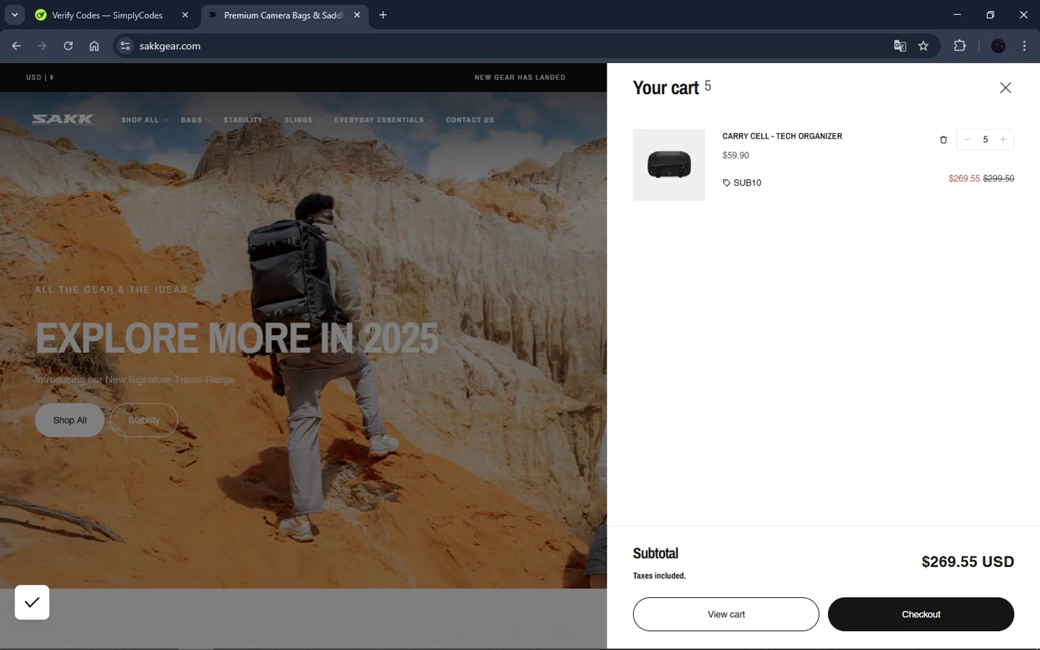Remove Carry Cell with the trash icon
Image resolution: width=1040 pixels, height=650 pixels.
[943, 140]
